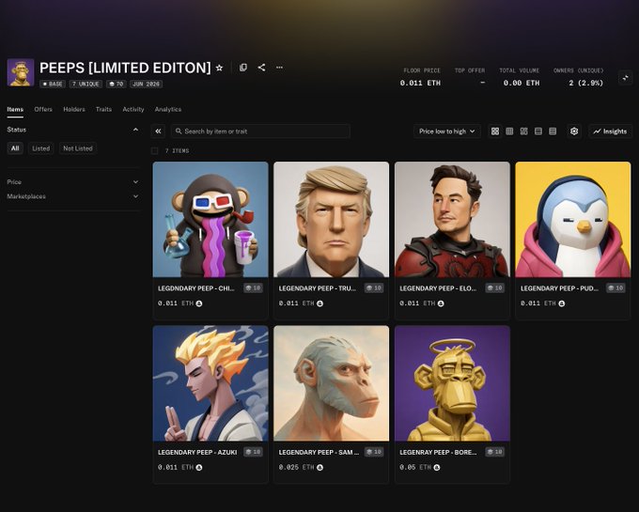
Task: Click the LEGENRAY PEEP - BORE... title
Action: tap(438, 452)
